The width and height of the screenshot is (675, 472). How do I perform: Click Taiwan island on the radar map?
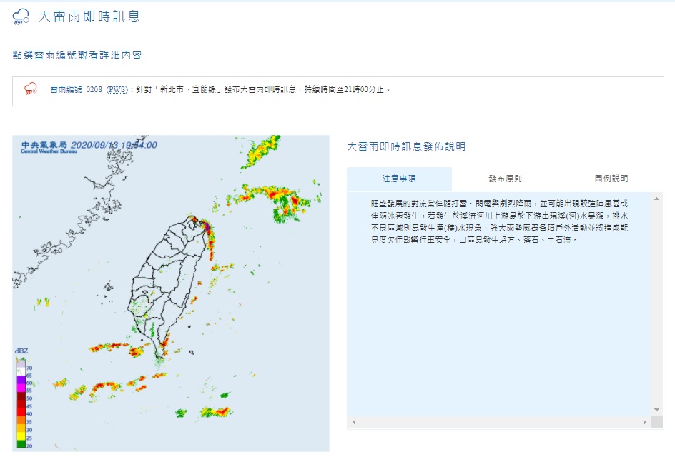[172, 286]
